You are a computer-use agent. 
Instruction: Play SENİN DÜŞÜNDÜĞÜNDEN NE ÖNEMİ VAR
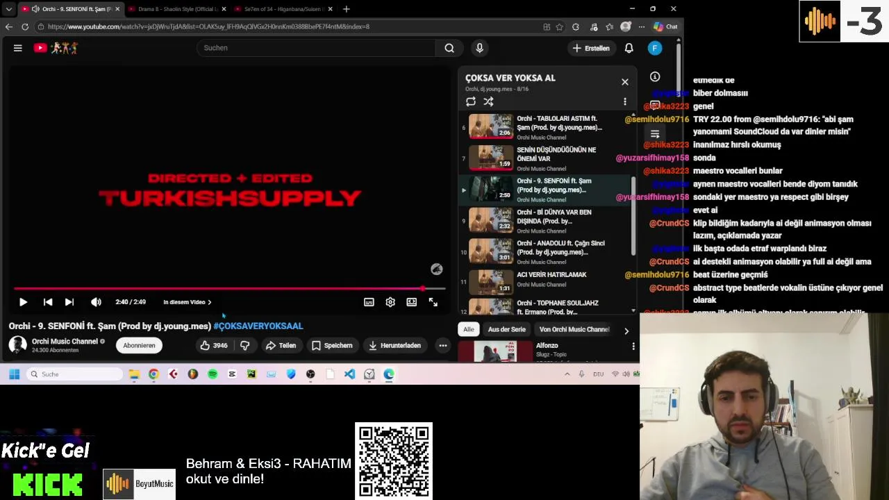coord(545,158)
